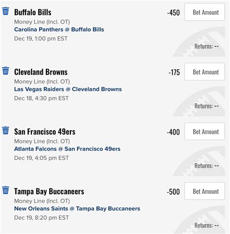
Task: Select the Cleveland Browns team title
Action: pos(41,72)
